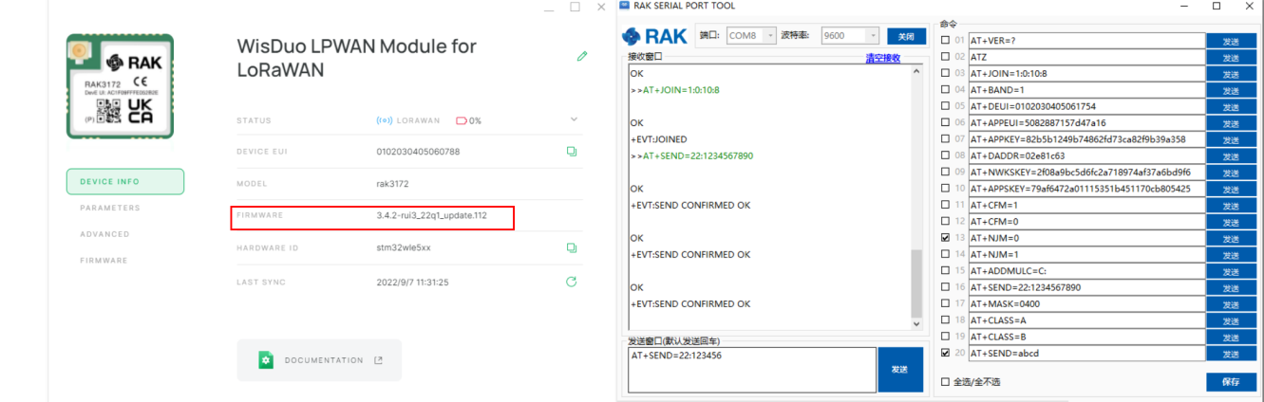Send the ATZ reset command

coord(1231,57)
